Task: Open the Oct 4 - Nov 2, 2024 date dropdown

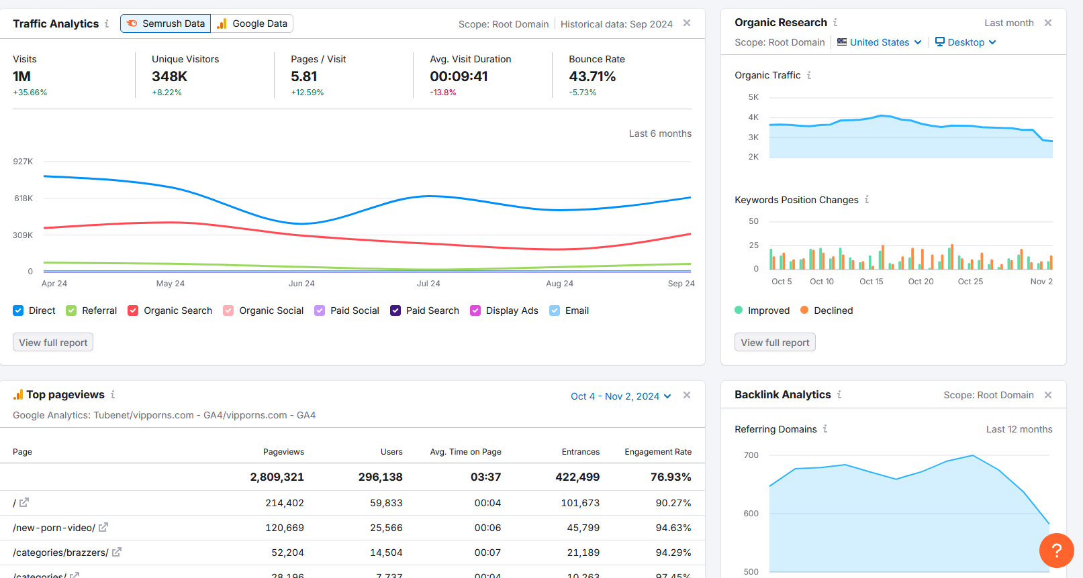Action: pos(621,396)
